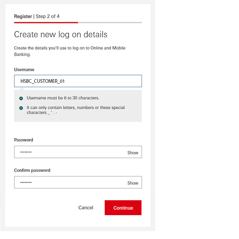Image resolution: width=239 pixels, height=239 pixels.
Task: Click the Confirm password field label
Action: 32,170
